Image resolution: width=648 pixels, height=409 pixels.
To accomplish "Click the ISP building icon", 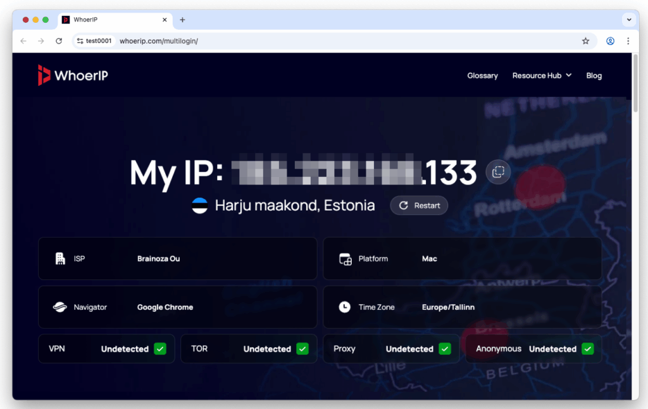I will coord(60,259).
